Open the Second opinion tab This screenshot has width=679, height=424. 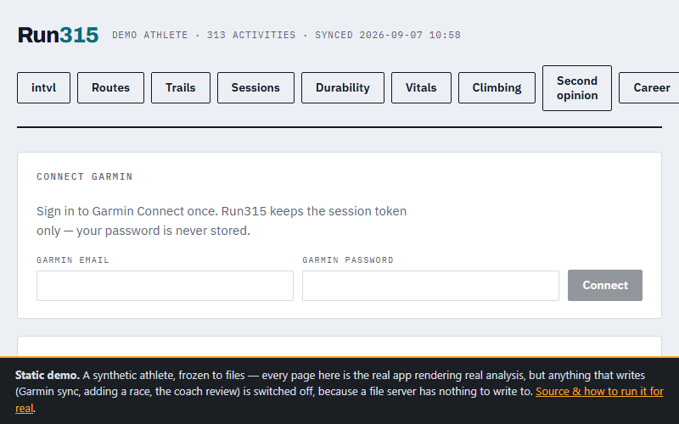[x=577, y=88]
